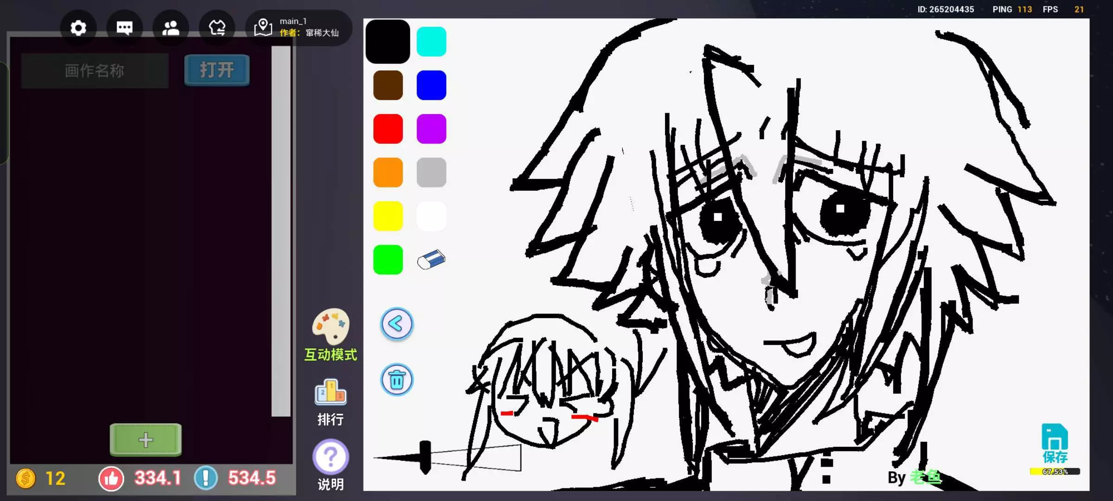Viewport: 1113px width, 501px height.
Task: Open the outfit change icon
Action: pos(217,28)
